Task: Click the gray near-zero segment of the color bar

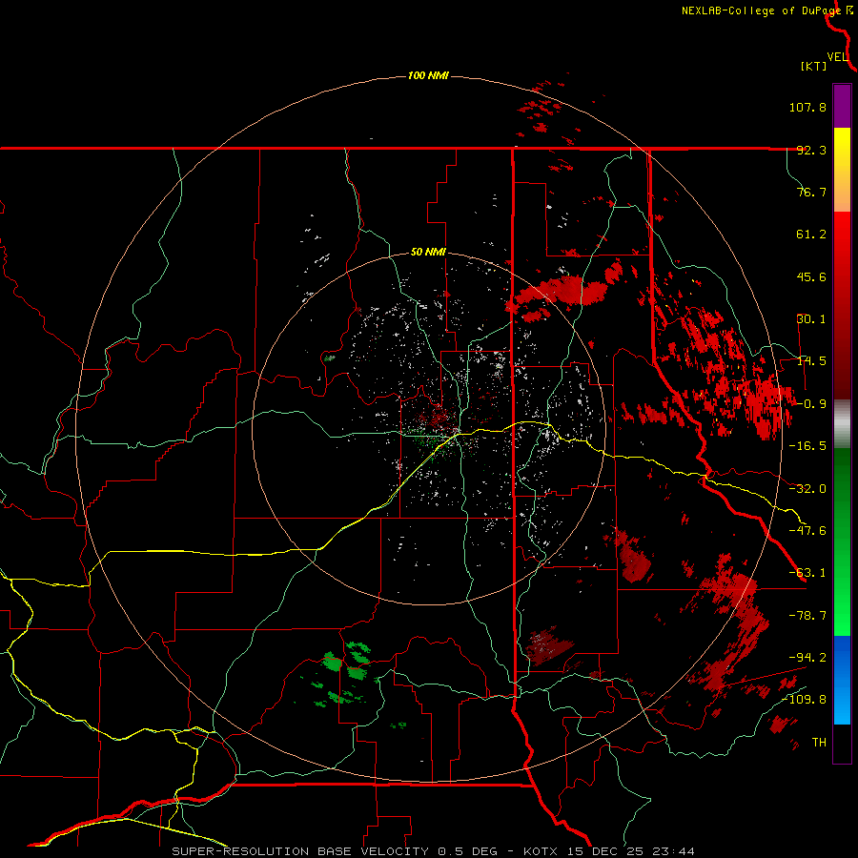Action: pyautogui.click(x=842, y=422)
